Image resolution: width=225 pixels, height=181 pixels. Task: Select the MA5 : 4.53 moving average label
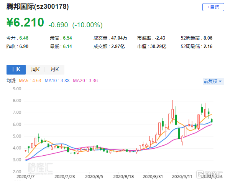click(30, 81)
